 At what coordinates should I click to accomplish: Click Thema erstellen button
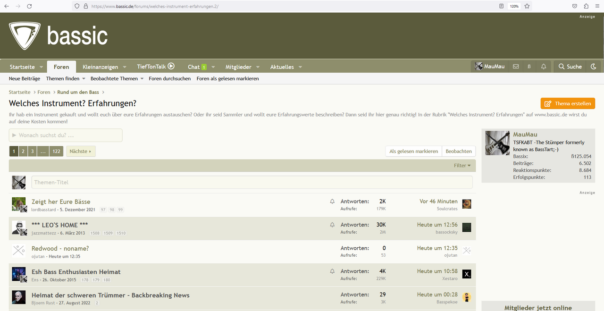[568, 103]
